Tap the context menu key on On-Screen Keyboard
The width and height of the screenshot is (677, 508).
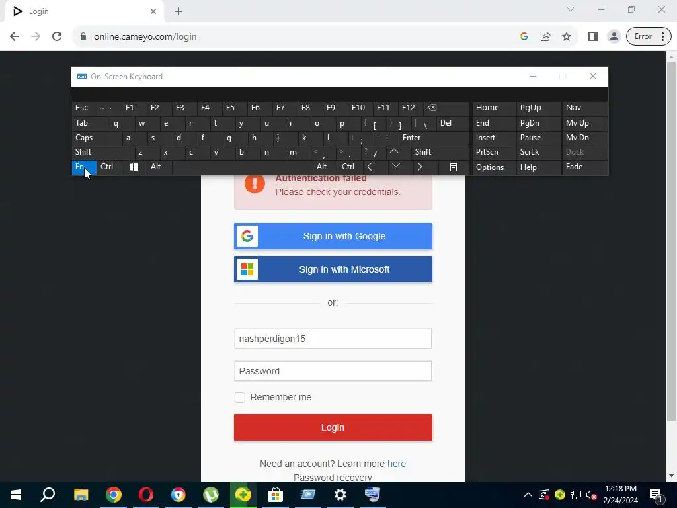[x=454, y=167]
